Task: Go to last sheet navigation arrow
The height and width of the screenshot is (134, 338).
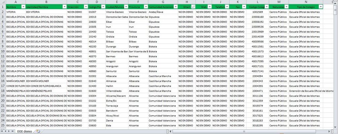Action: (x=12, y=131)
